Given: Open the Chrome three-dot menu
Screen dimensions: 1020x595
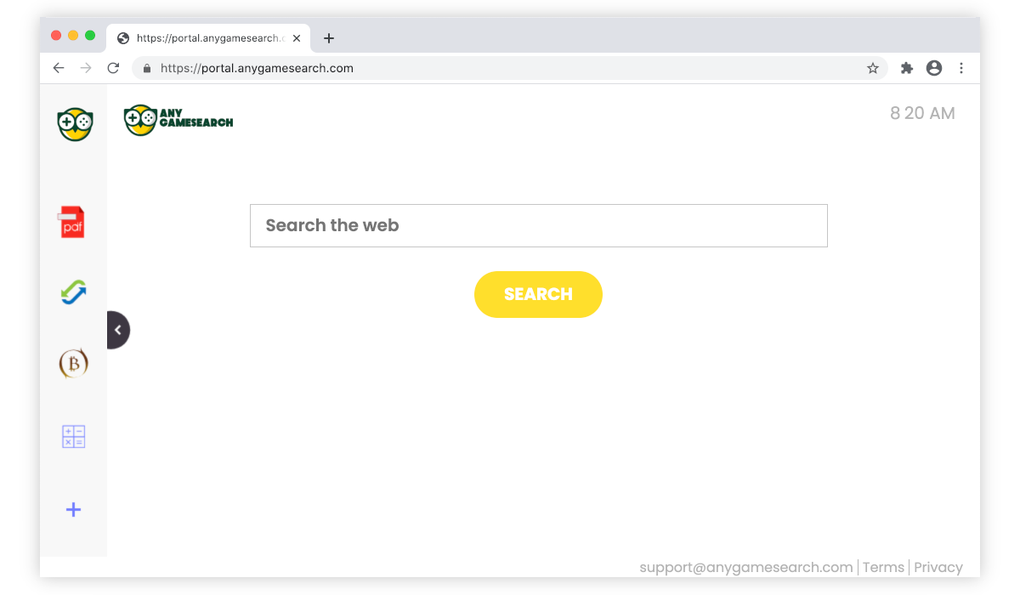Looking at the screenshot, I should tap(961, 68).
